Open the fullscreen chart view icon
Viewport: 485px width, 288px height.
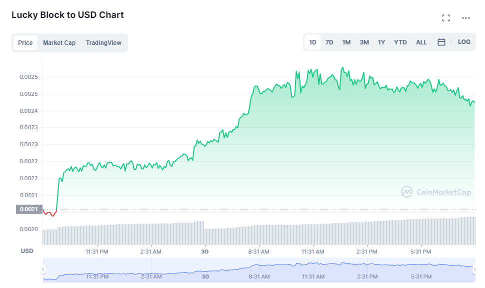[445, 18]
